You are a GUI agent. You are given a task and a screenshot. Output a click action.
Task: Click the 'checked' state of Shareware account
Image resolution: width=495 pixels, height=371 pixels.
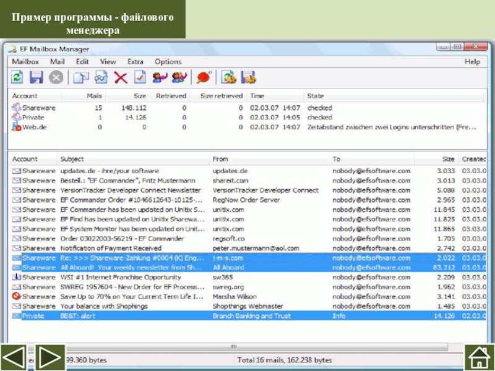[320, 108]
